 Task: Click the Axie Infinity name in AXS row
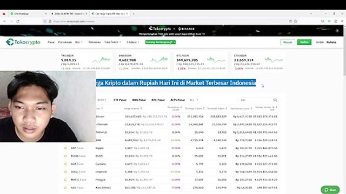103,188
